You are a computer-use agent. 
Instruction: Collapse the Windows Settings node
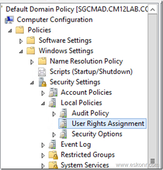[21, 51]
